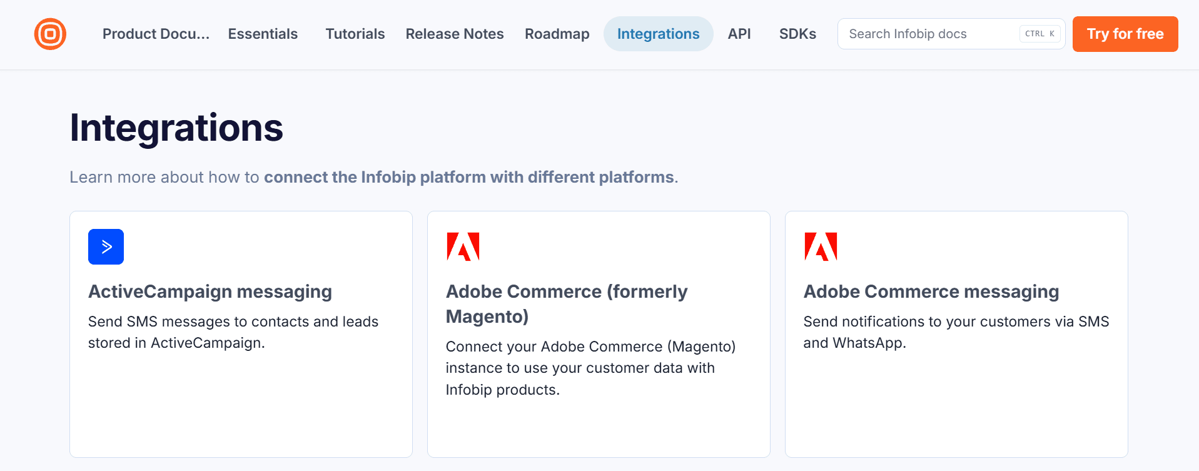The image size is (1199, 471).
Task: Click the CTRL K shortcut badge
Action: click(x=1040, y=34)
